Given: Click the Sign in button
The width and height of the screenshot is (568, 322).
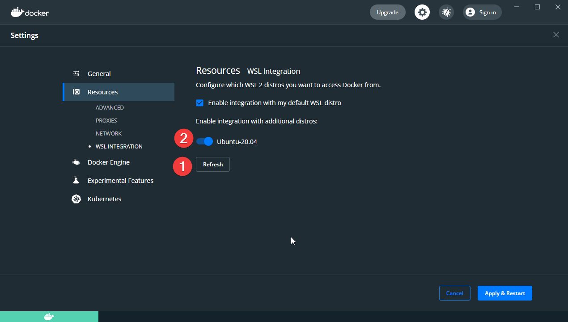Looking at the screenshot, I should pyautogui.click(x=482, y=12).
